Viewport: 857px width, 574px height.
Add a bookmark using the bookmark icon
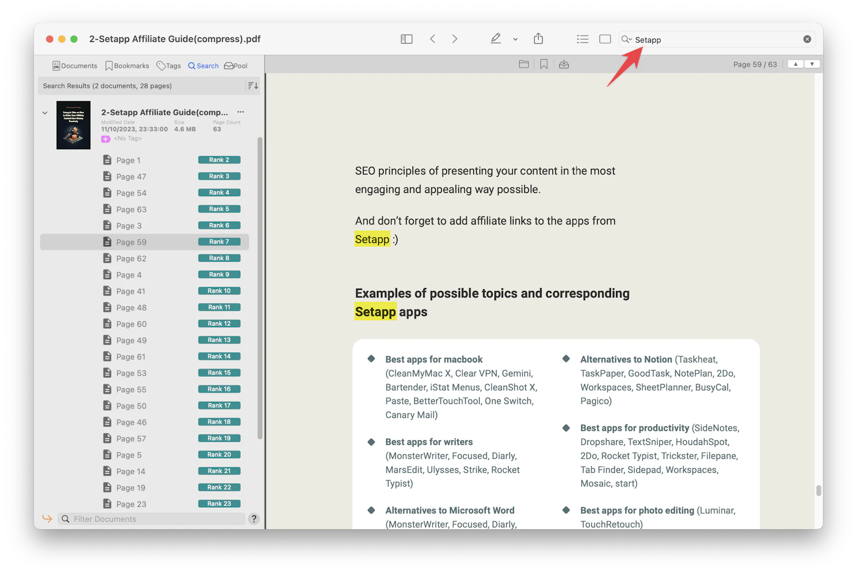click(543, 64)
